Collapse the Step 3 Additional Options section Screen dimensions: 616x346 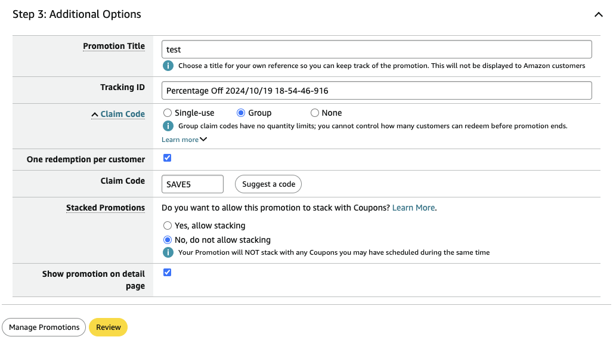pos(598,14)
